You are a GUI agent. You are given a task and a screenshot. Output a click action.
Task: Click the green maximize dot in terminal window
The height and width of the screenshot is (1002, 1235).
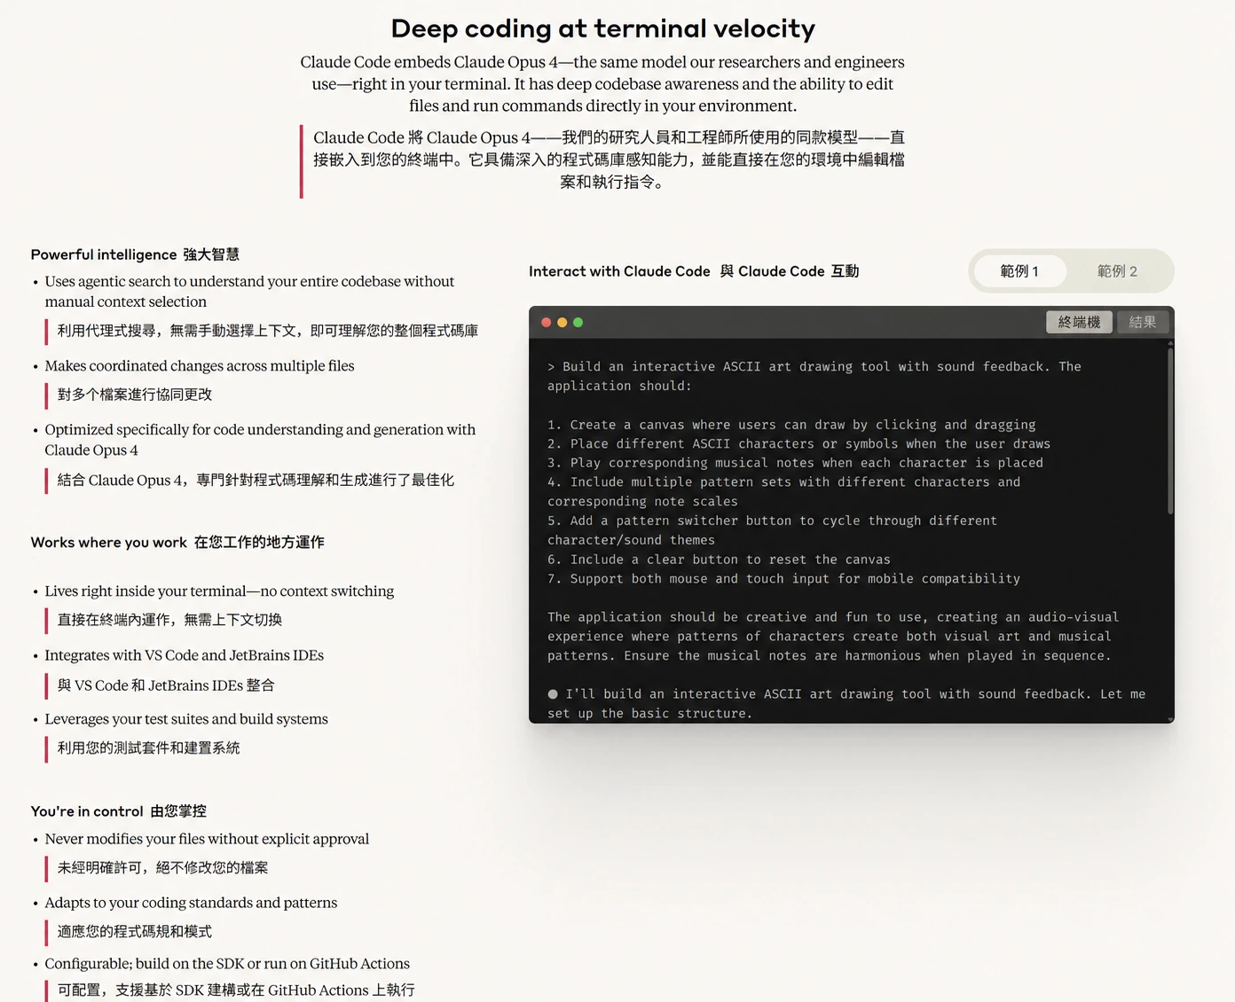point(578,323)
